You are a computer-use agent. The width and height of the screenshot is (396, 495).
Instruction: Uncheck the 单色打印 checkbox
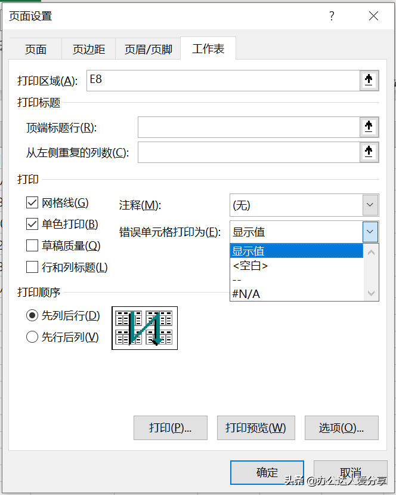click(32, 225)
